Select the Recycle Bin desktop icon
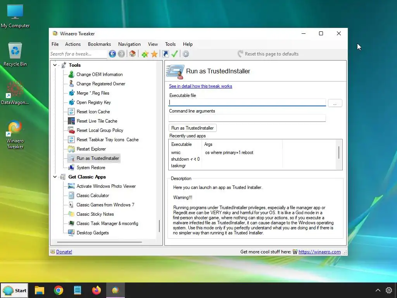Image resolution: width=397 pixels, height=298 pixels. tap(15, 54)
